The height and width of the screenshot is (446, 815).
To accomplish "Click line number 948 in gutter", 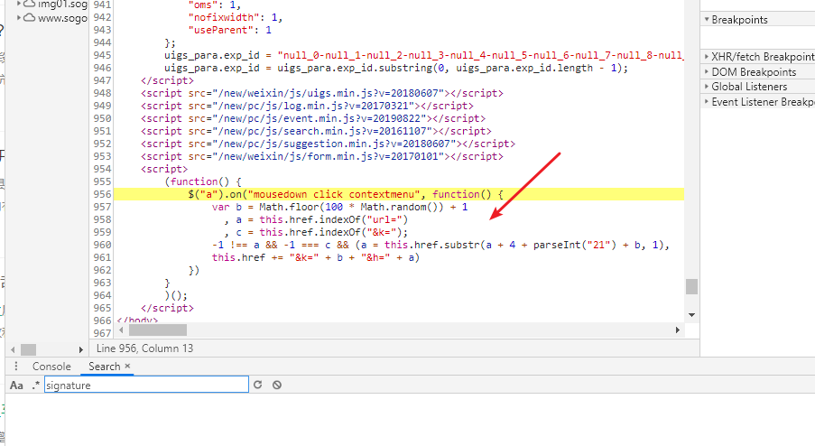I will click(x=102, y=93).
